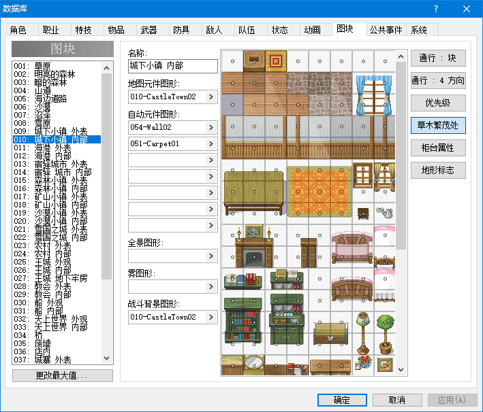This screenshot has height=412, width=483.
Task: Edit the 名称 field 城下小镇 内部
Action: point(173,66)
